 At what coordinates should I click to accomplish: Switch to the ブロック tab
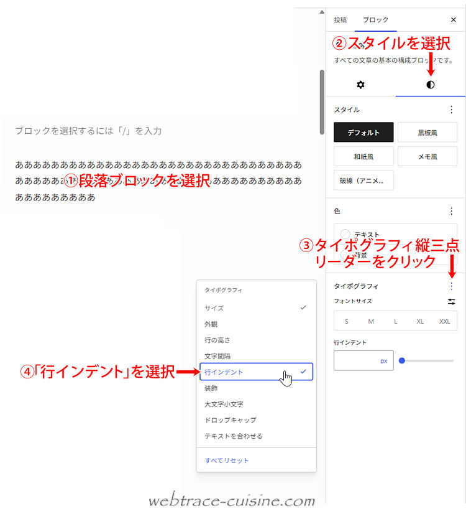375,20
